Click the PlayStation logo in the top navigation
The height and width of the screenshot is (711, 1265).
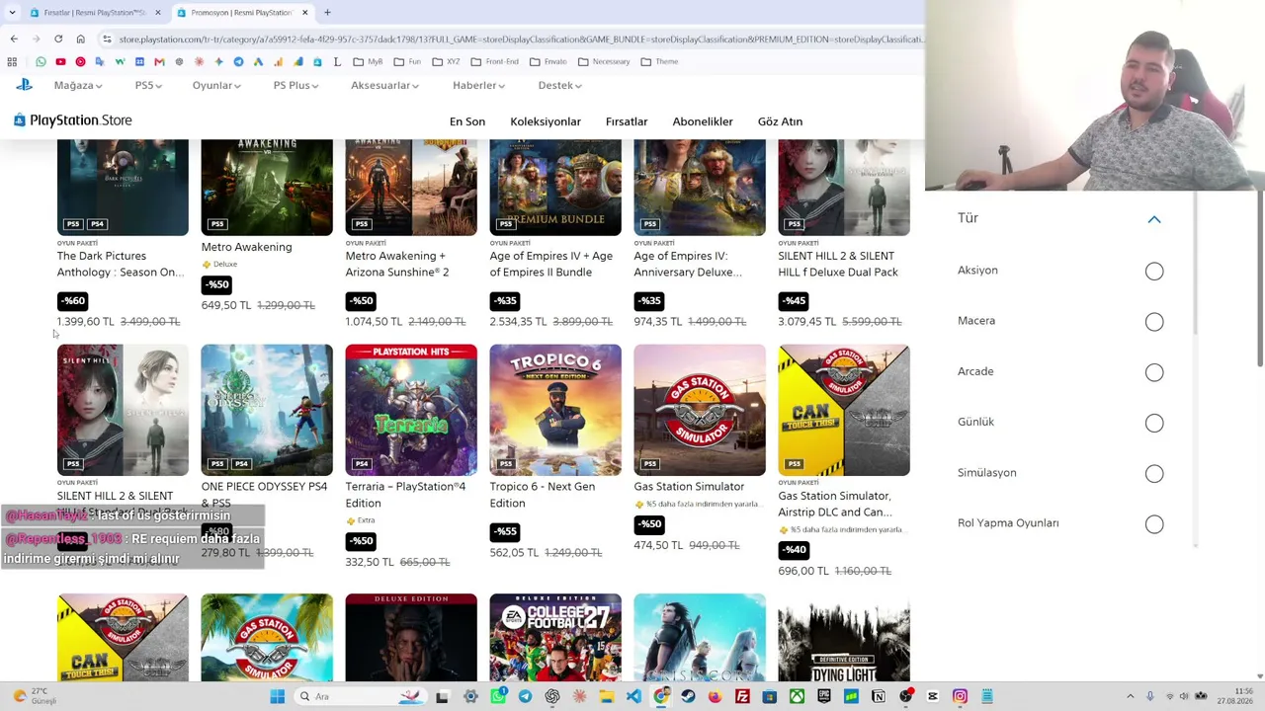click(x=24, y=85)
